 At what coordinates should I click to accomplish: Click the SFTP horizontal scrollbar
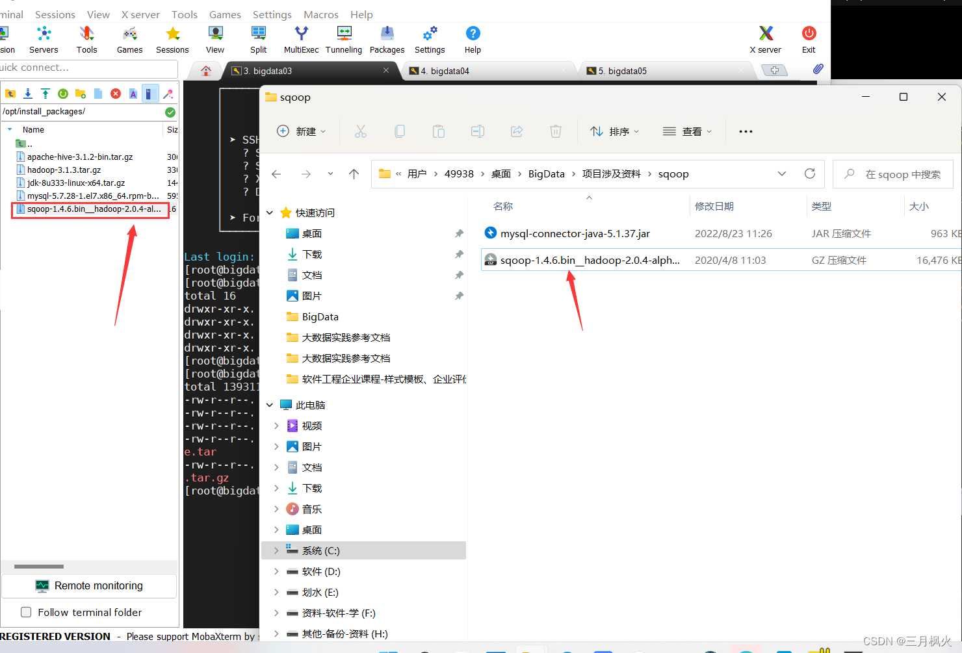pos(39,567)
